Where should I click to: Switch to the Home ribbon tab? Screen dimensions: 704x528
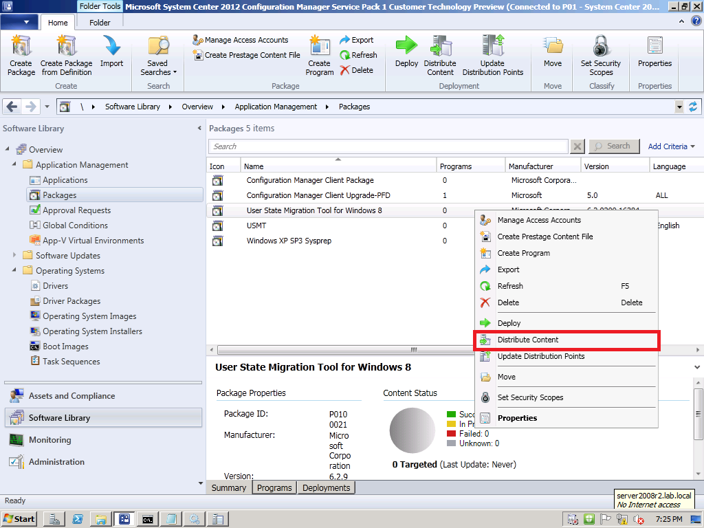[58, 23]
